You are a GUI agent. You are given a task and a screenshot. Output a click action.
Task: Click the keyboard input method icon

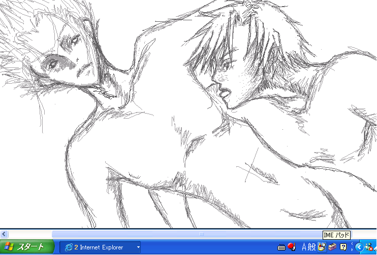click(x=281, y=247)
